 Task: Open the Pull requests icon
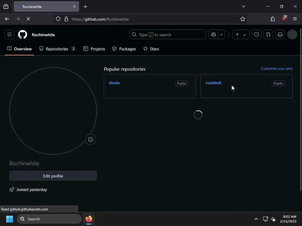[x=268, y=35]
